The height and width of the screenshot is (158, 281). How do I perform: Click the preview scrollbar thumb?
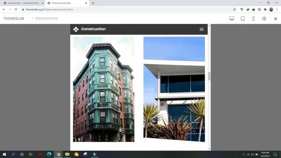pos(209,76)
